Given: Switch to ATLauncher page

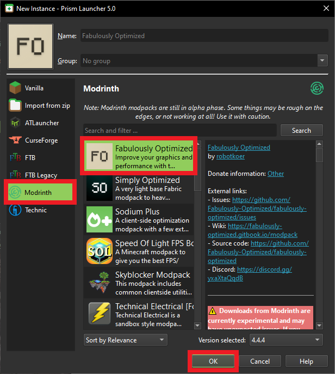Looking at the screenshot, I should (40, 123).
